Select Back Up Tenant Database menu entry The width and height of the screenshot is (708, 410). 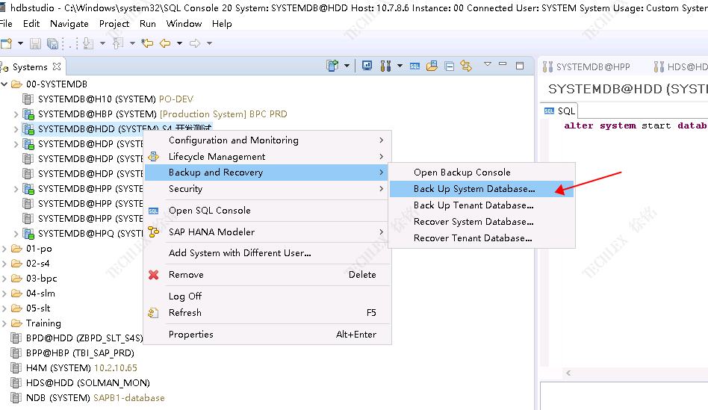pos(473,205)
